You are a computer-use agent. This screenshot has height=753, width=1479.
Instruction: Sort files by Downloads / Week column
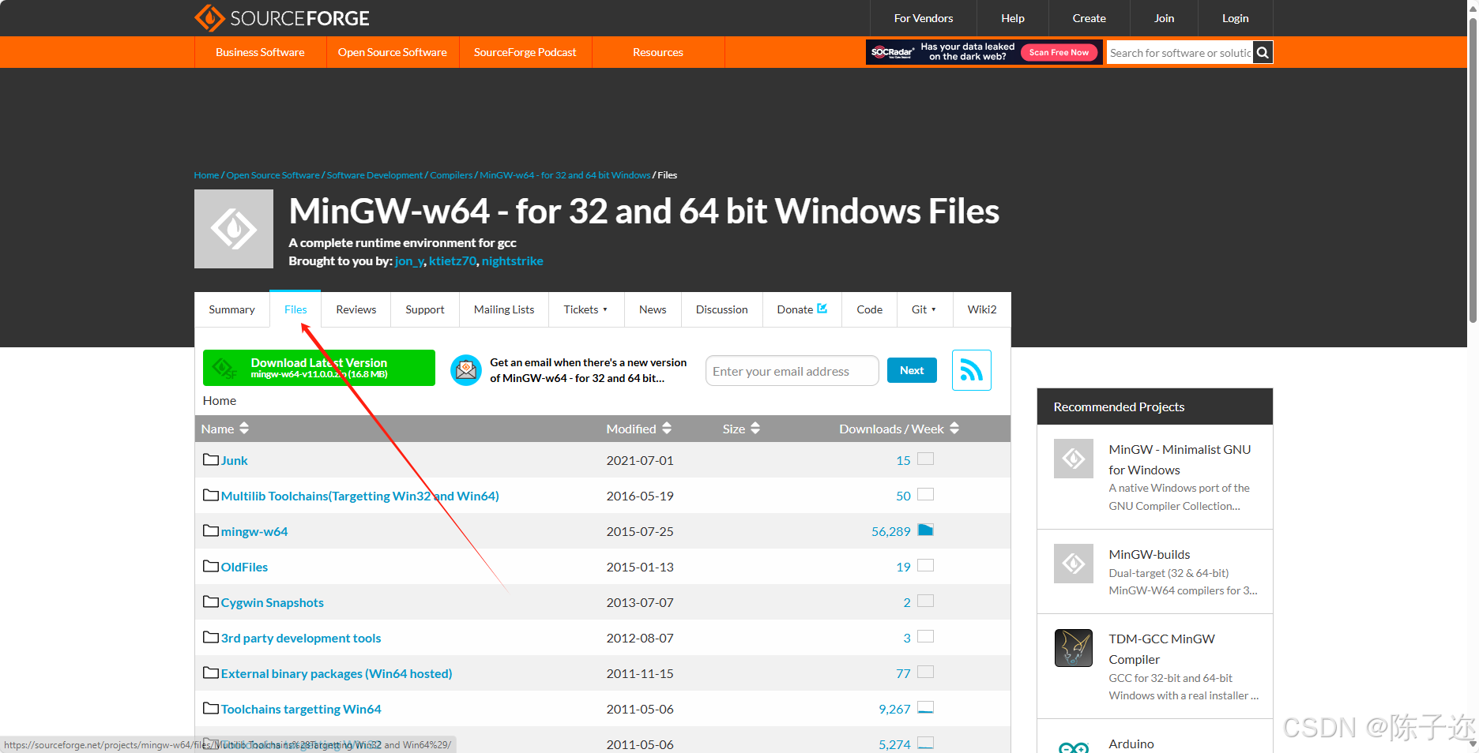[899, 429]
